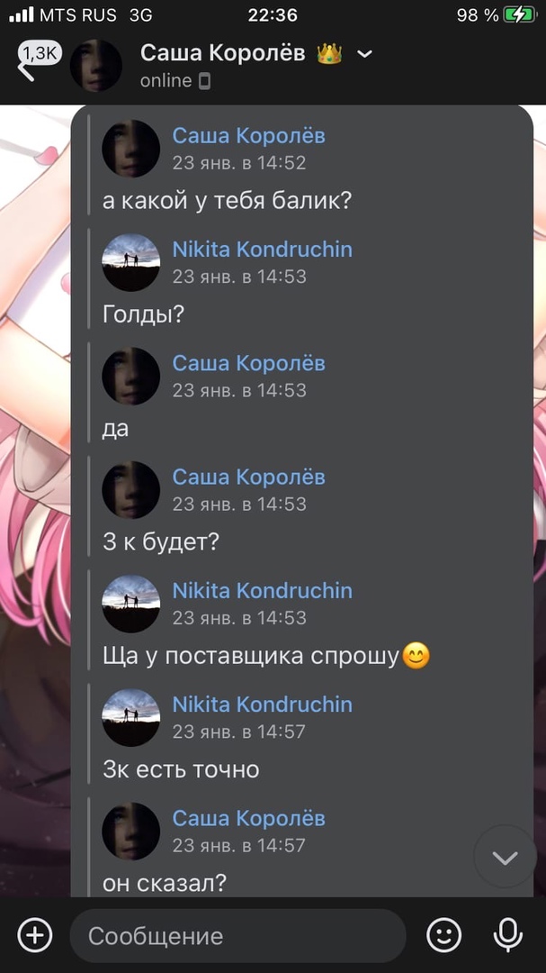The image size is (546, 973).
Task: Open the emoji sticker picker
Action: pyautogui.click(x=444, y=935)
